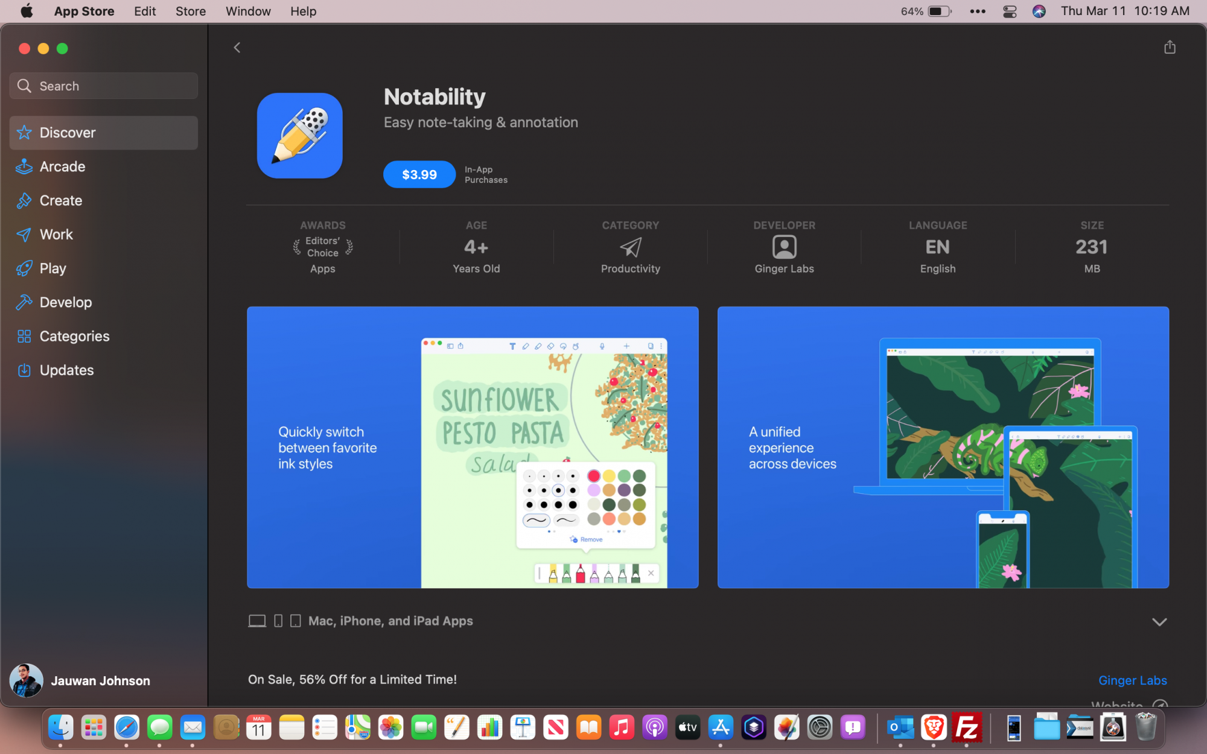Image resolution: width=1207 pixels, height=754 pixels.
Task: Click the Search field
Action: click(104, 86)
